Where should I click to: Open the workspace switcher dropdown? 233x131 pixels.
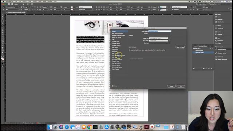(213, 4)
